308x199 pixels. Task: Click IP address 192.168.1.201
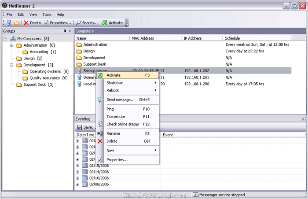(197, 77)
